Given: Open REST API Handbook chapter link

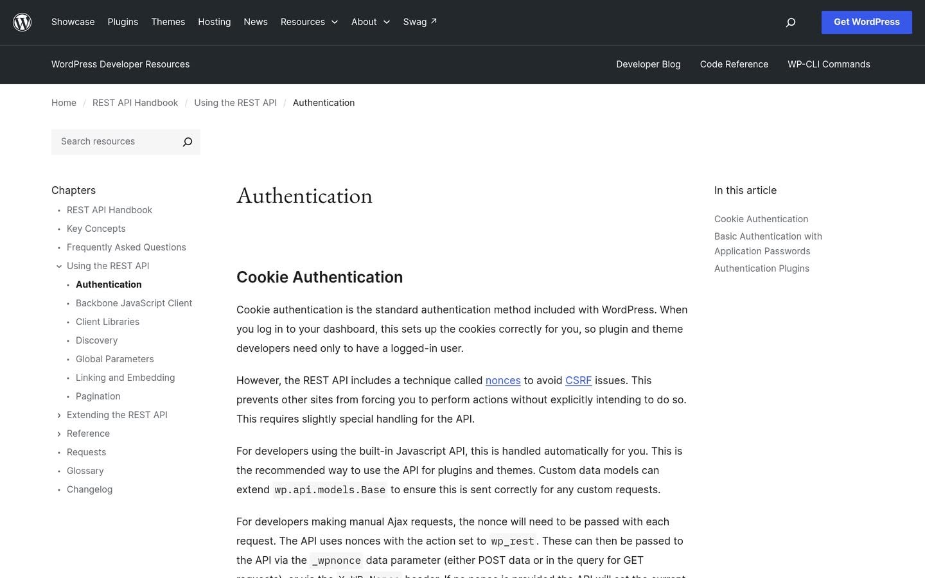Looking at the screenshot, I should coord(110,210).
